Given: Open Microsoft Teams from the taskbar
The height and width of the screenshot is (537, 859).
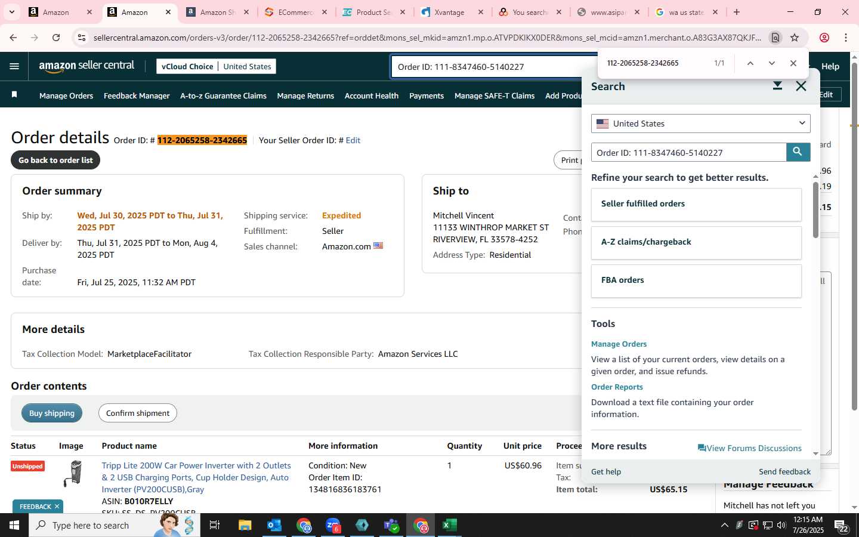Looking at the screenshot, I should (x=391, y=525).
